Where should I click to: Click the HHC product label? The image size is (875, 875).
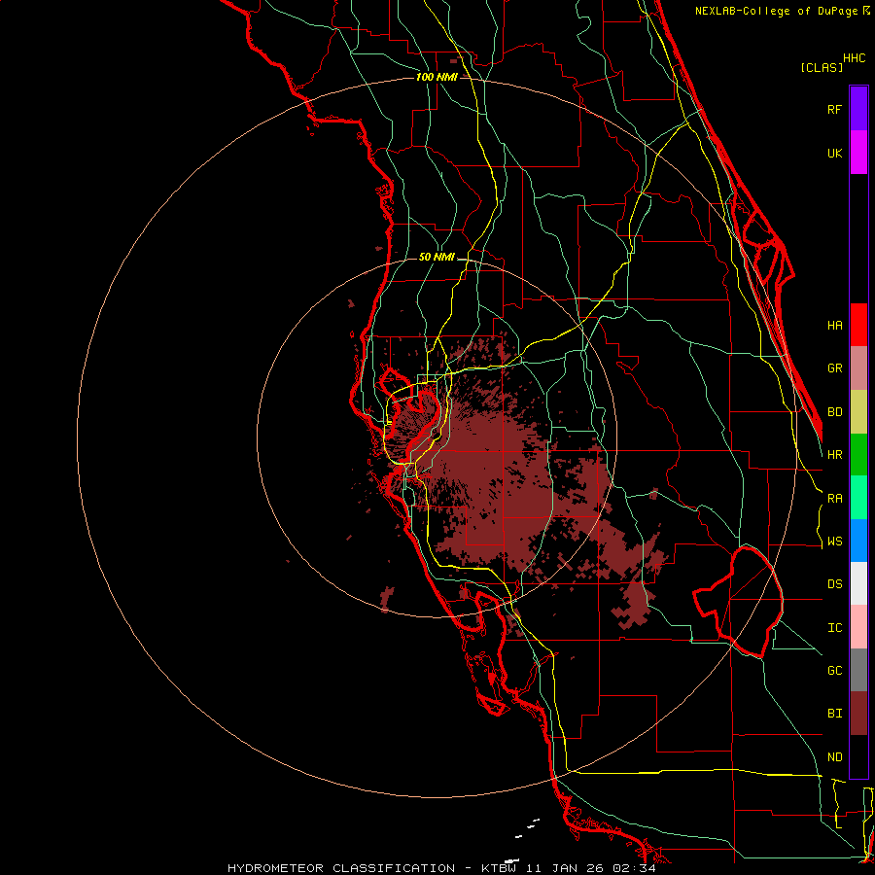point(855,58)
